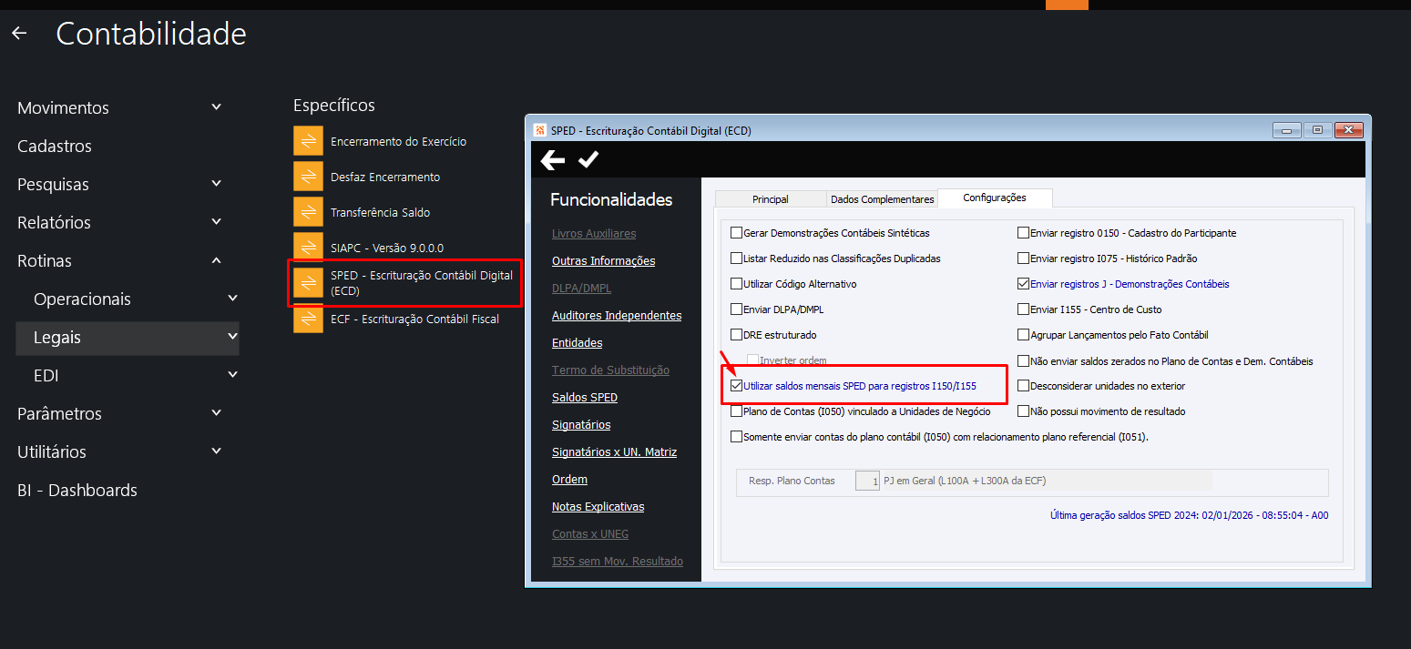Open Saldos SPED link
Screen dimensions: 1411x649
pos(585,398)
